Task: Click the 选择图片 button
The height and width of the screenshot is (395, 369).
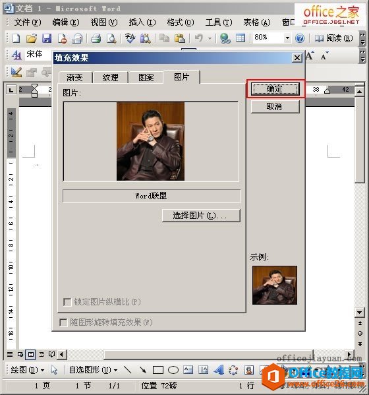Action: (x=201, y=216)
